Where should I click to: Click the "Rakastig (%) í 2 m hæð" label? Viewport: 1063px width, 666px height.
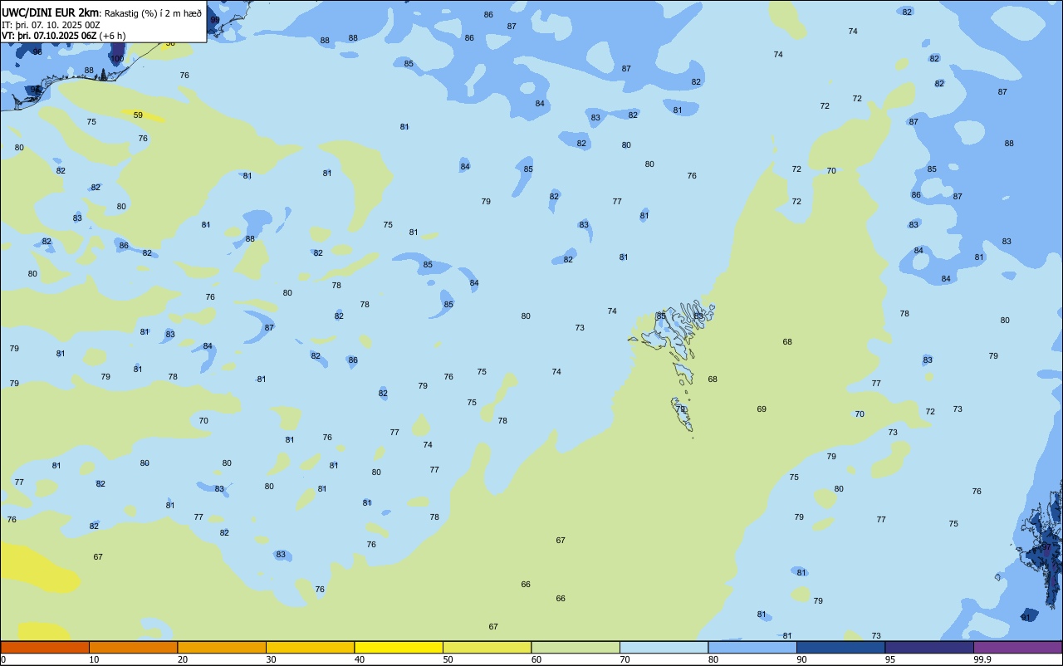coord(153,13)
